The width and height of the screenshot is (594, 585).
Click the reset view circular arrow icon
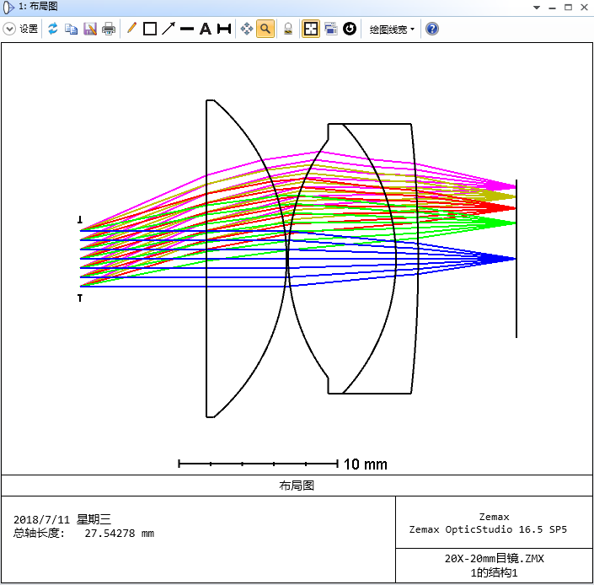(x=350, y=29)
